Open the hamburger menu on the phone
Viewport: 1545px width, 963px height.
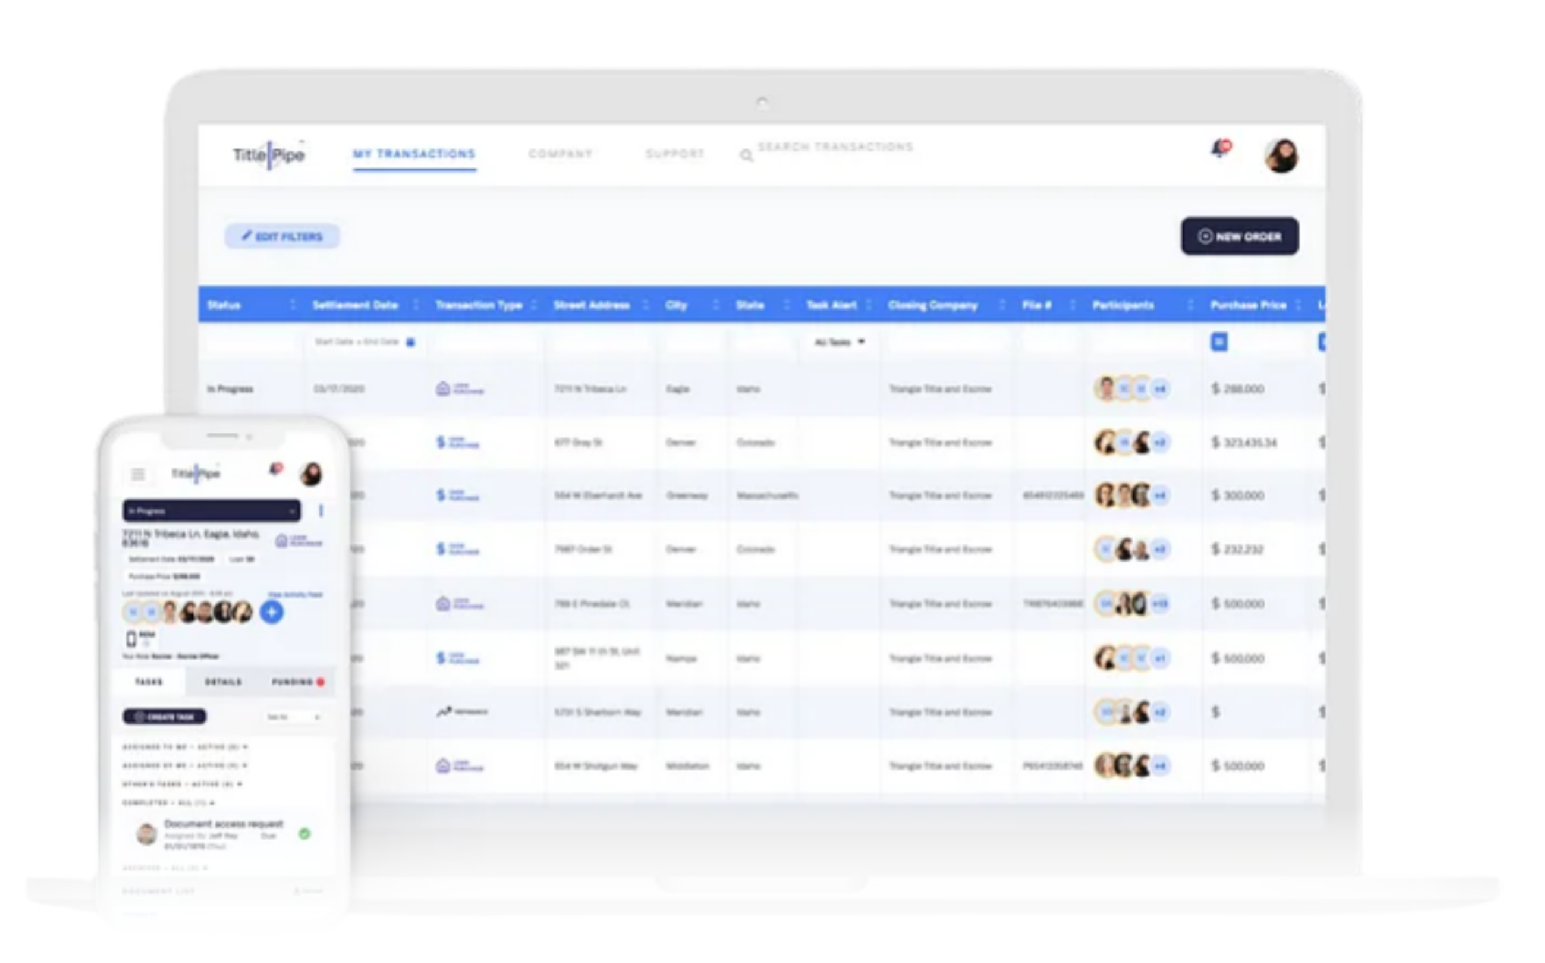(x=138, y=474)
